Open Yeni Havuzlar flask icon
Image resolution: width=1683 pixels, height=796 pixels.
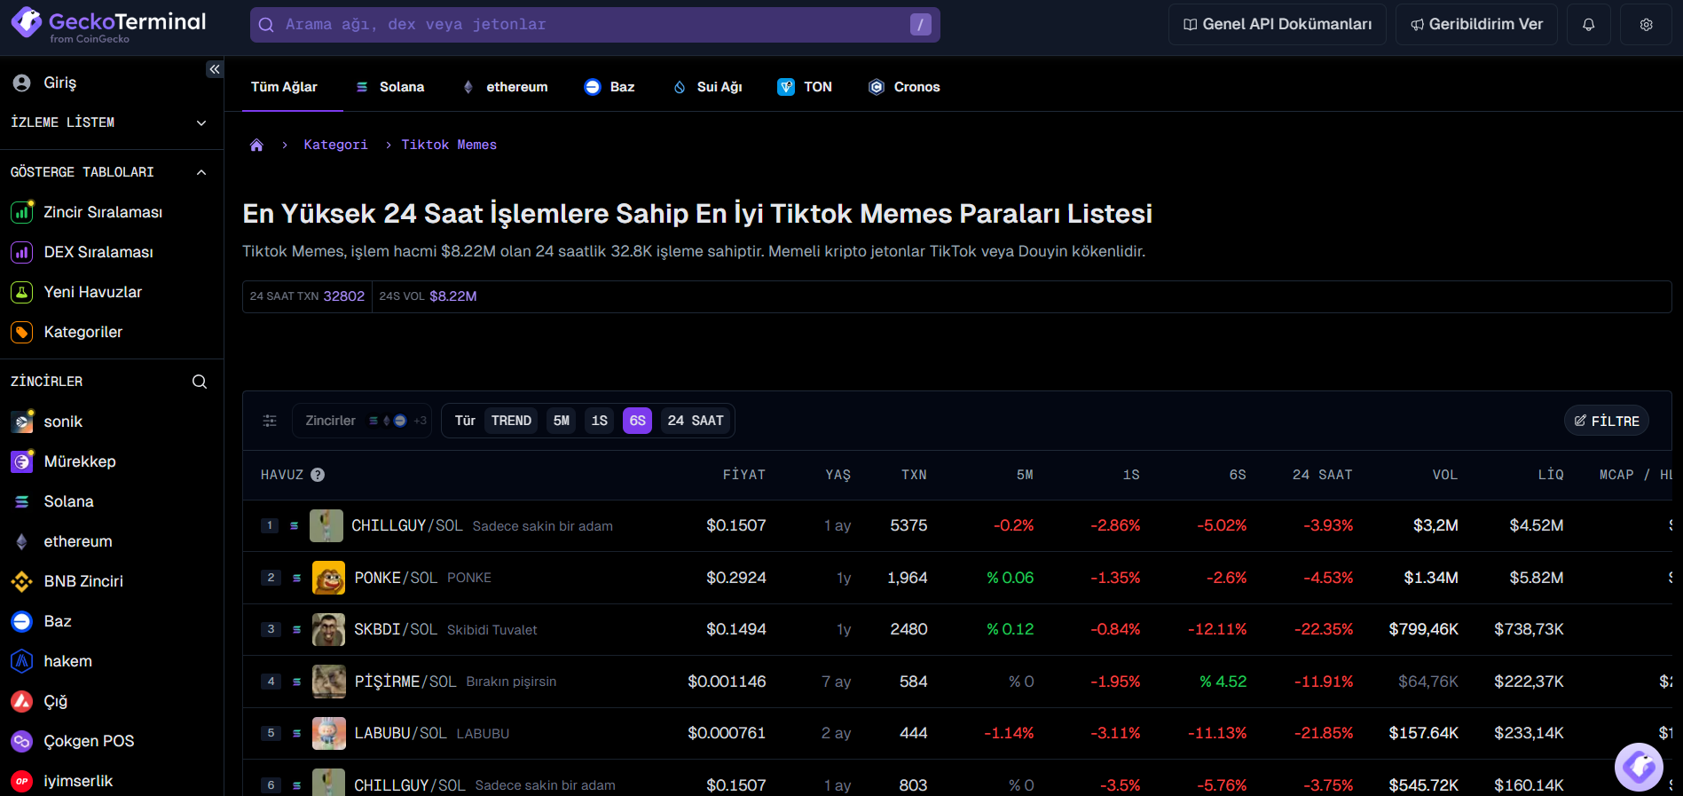point(22,292)
